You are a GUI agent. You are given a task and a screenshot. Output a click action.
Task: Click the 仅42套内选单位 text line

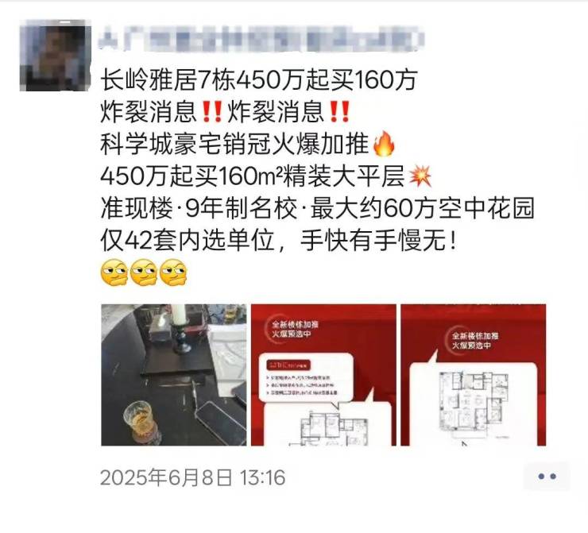click(x=279, y=240)
